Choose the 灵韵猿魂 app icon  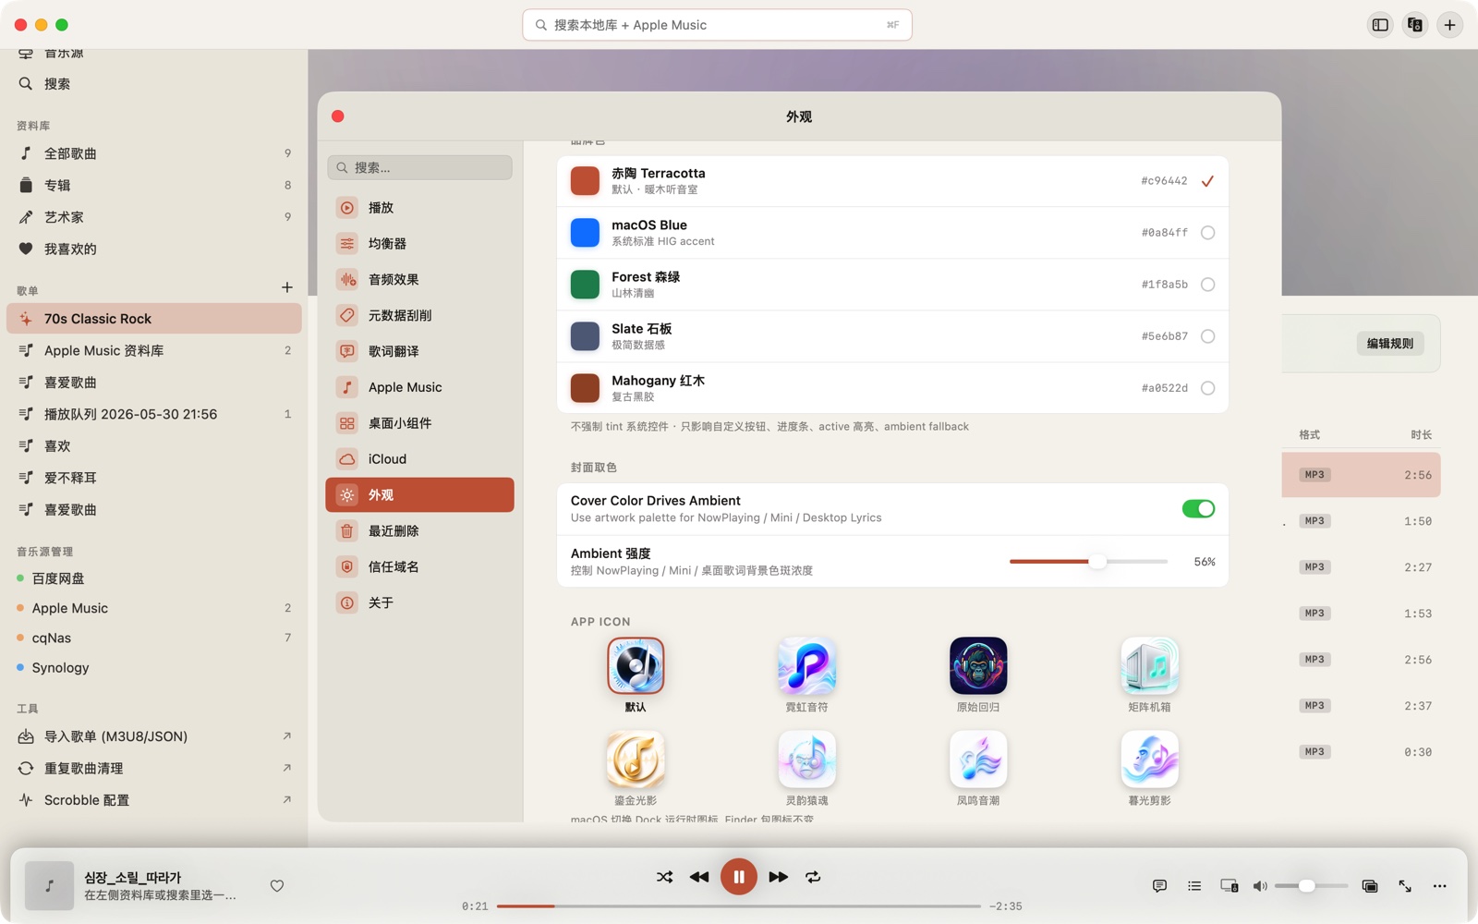point(807,760)
